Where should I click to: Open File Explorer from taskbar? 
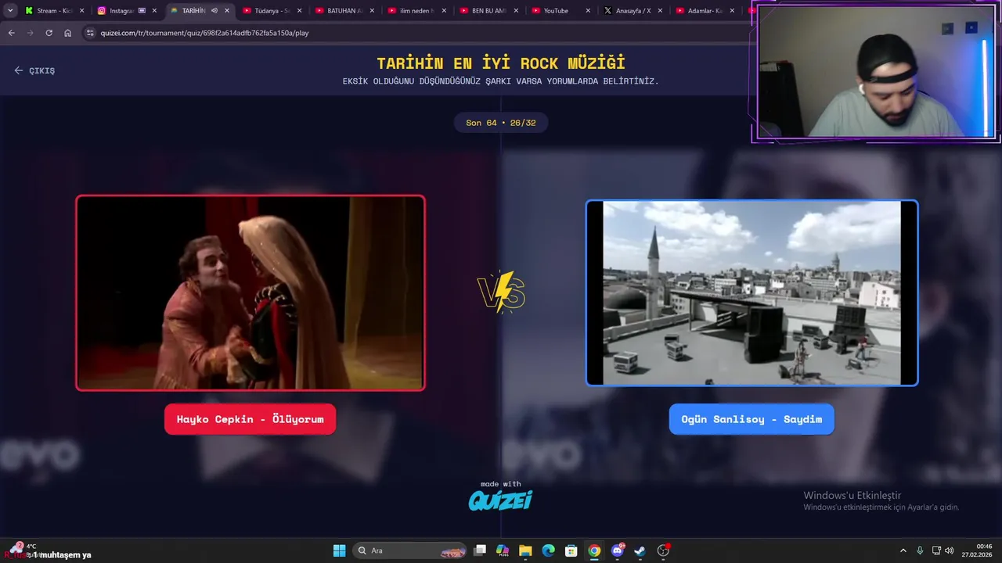(x=525, y=550)
